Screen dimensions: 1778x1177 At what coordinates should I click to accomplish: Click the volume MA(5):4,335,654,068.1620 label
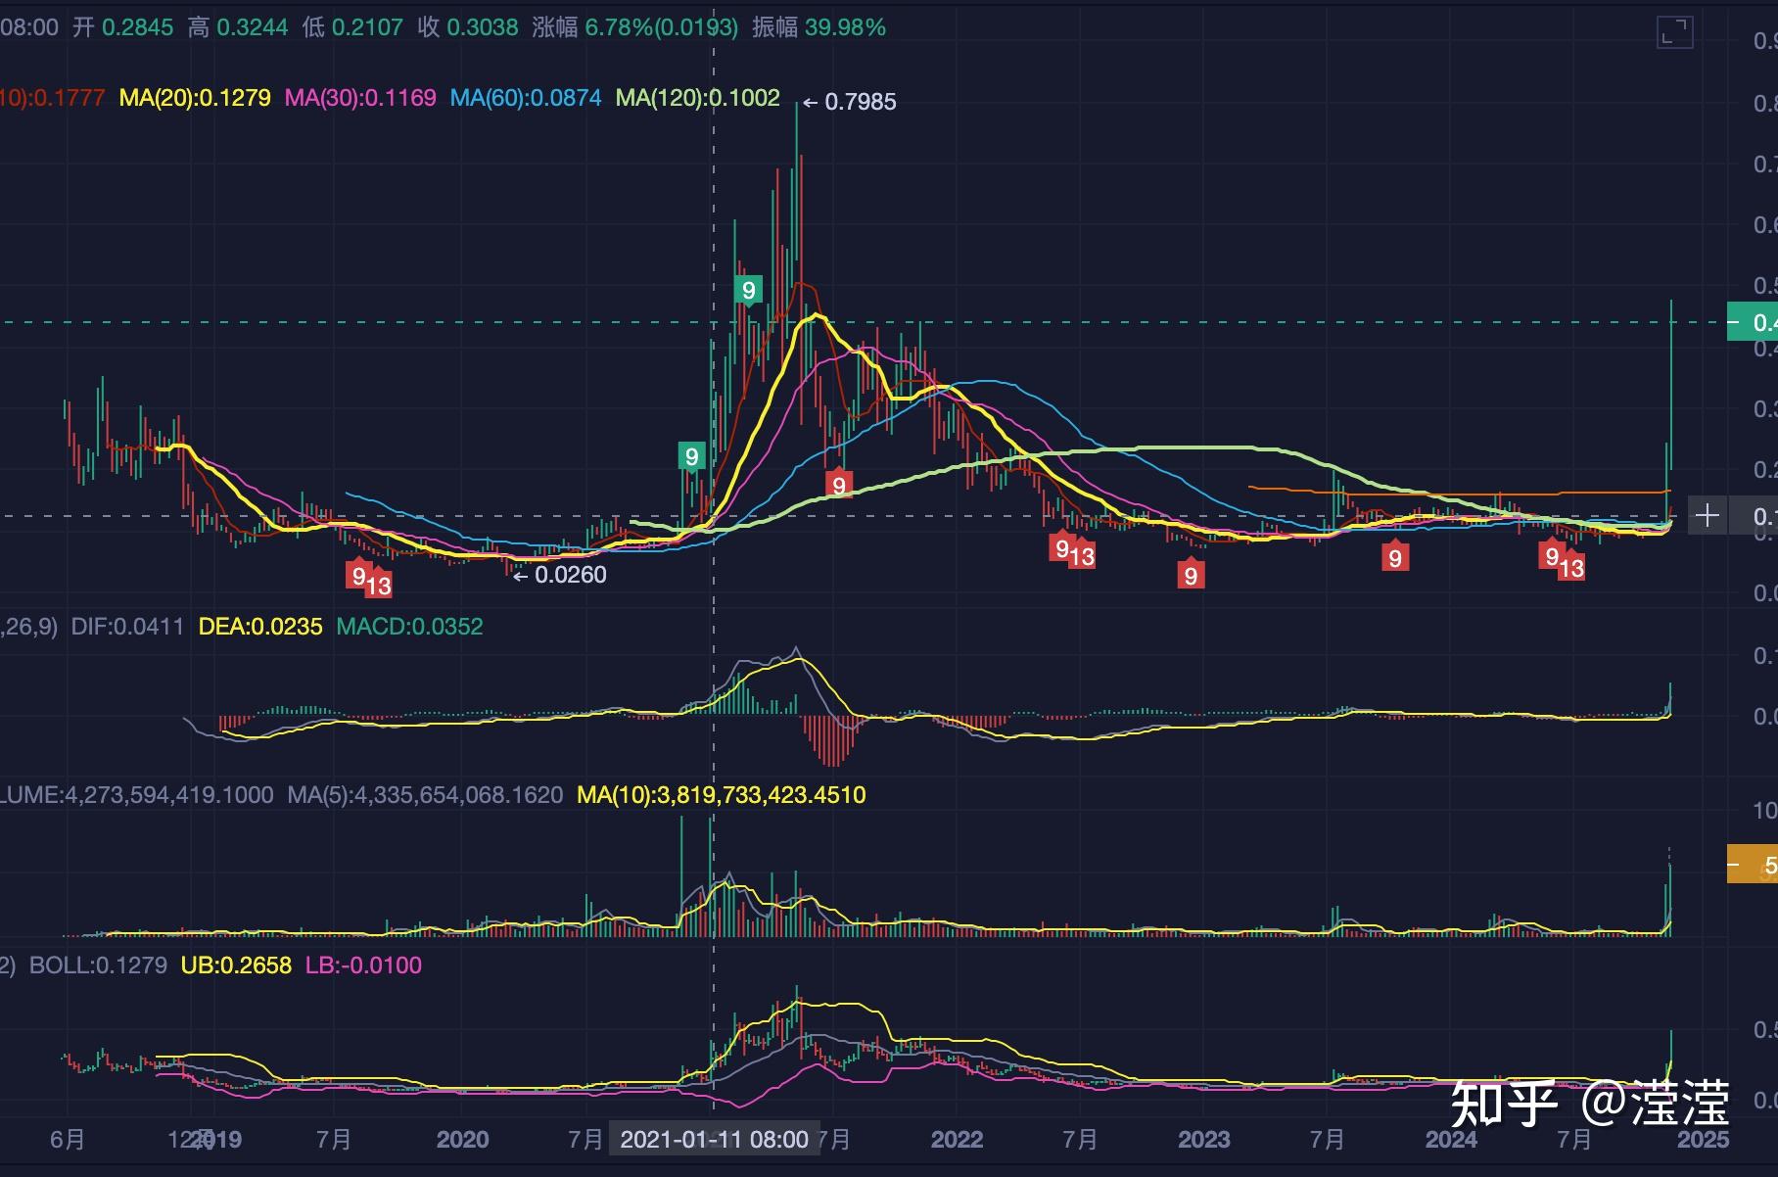pyautogui.click(x=425, y=794)
